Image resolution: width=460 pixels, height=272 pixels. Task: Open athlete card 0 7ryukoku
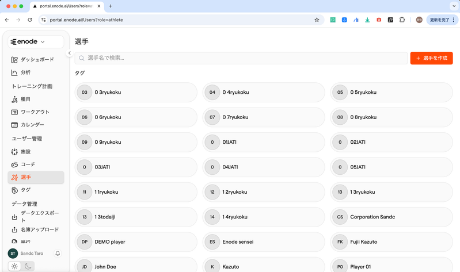pyautogui.click(x=264, y=117)
